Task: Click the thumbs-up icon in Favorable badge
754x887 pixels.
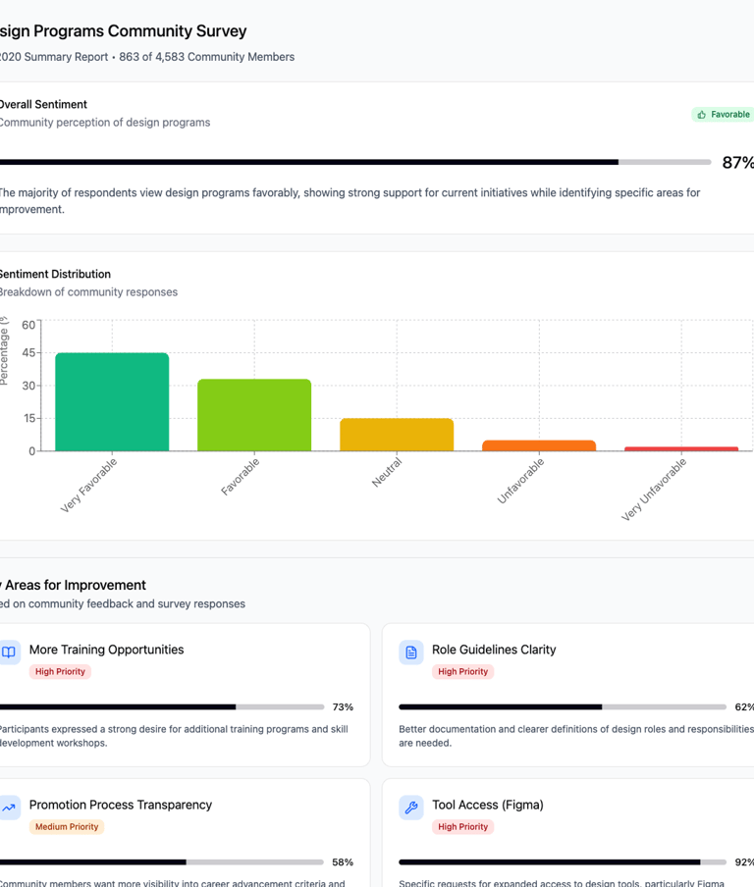Action: tap(701, 115)
